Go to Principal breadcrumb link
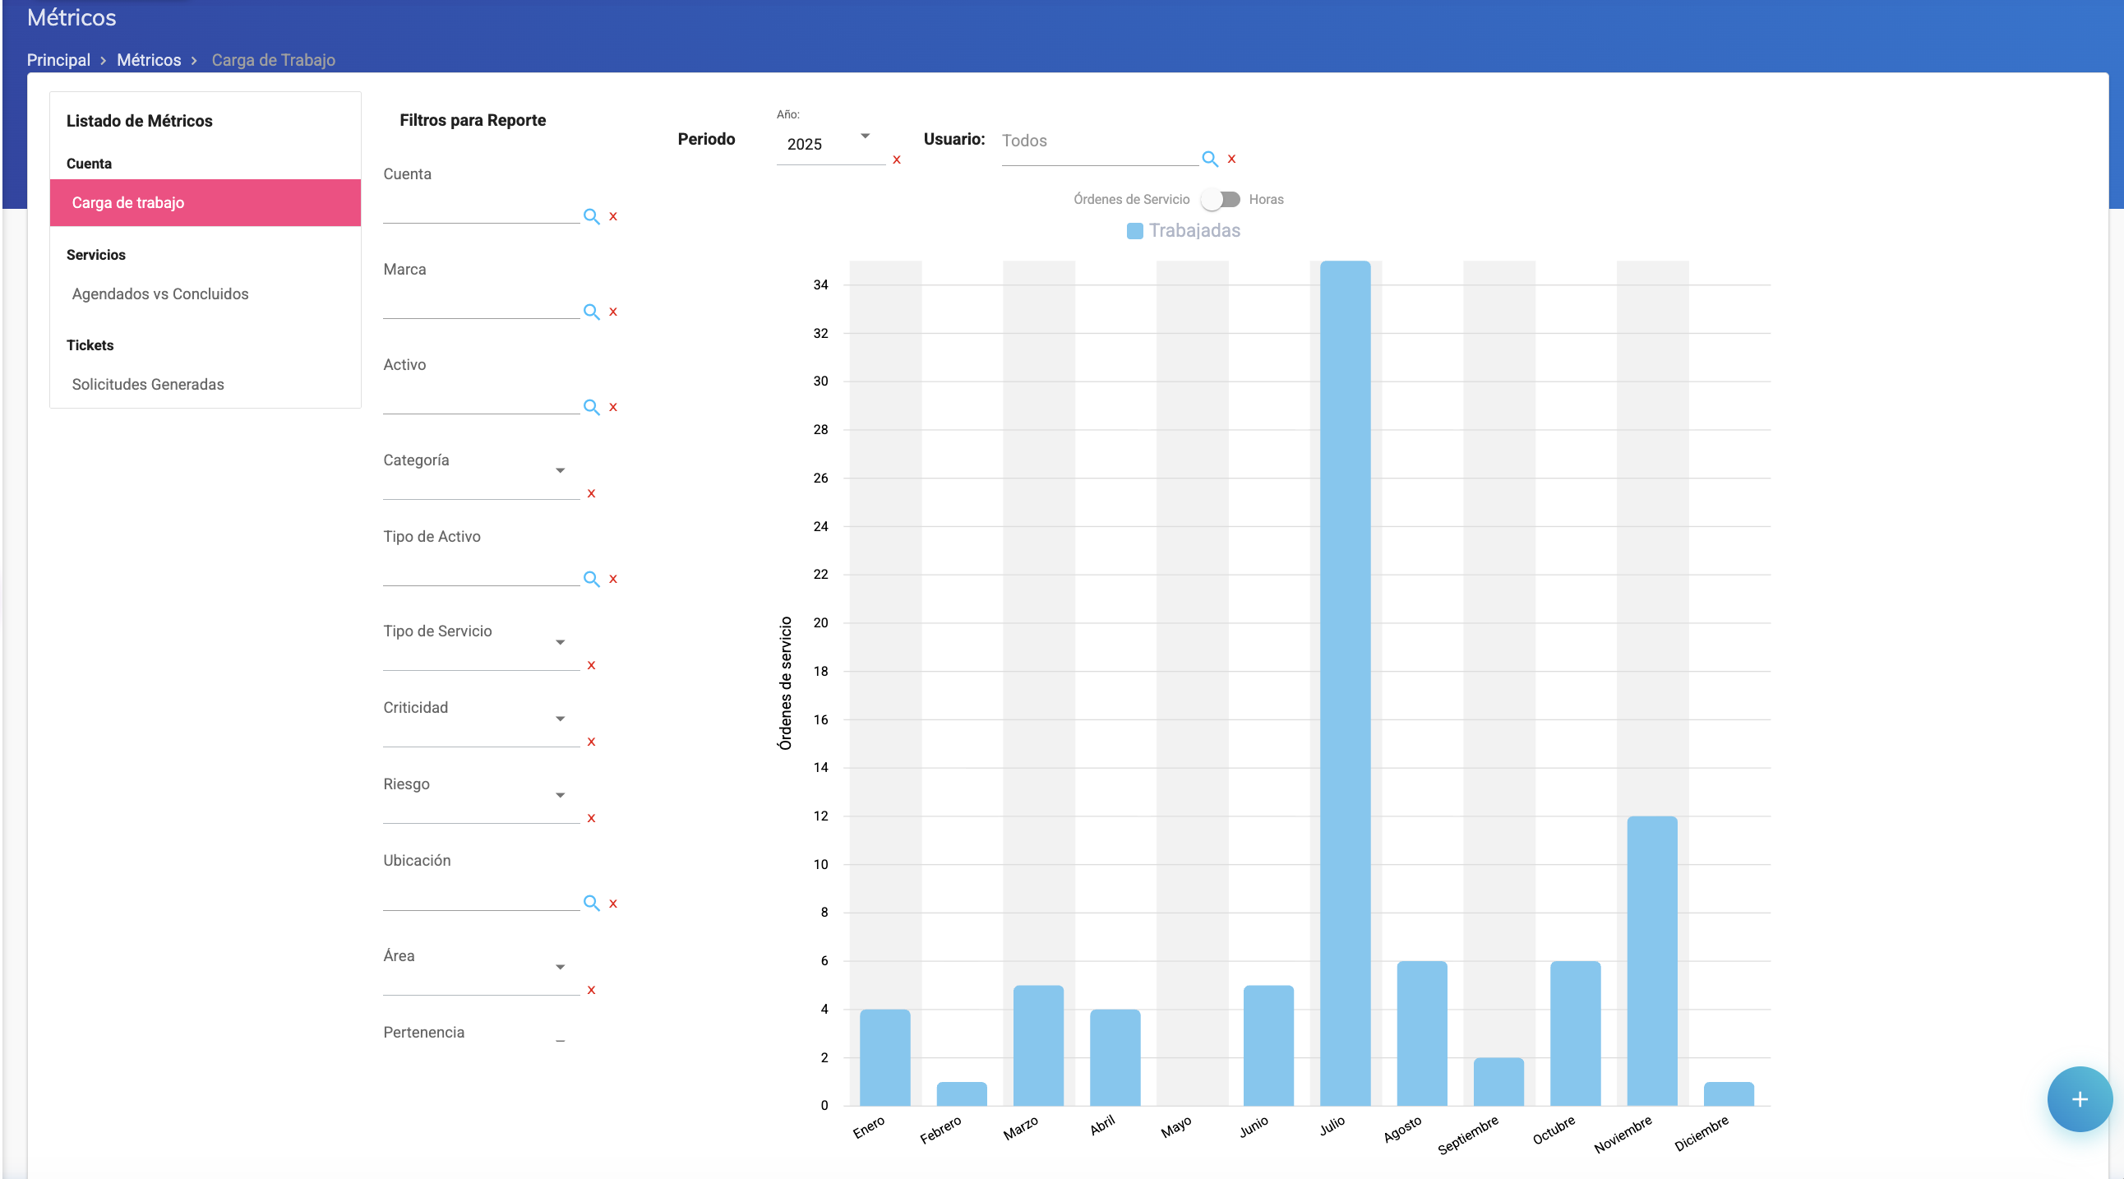This screenshot has width=2124, height=1179. [58, 60]
